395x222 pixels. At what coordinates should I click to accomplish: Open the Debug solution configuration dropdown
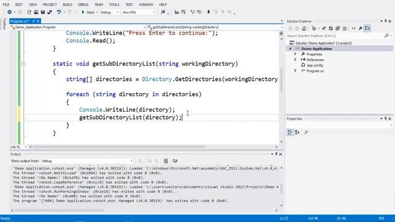coord(109,12)
